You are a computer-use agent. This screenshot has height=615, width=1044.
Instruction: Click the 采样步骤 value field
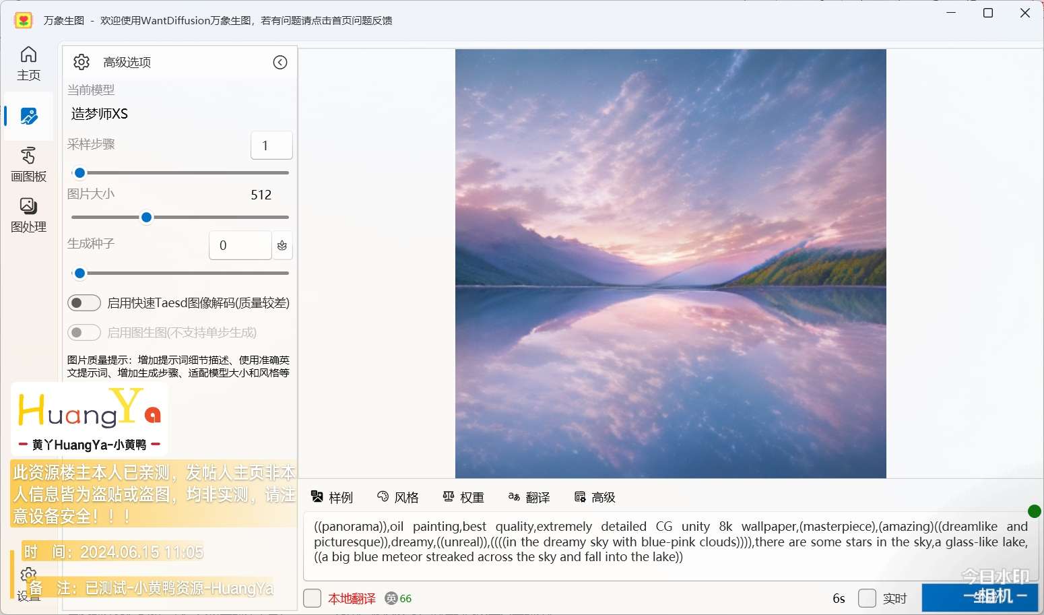tap(271, 145)
